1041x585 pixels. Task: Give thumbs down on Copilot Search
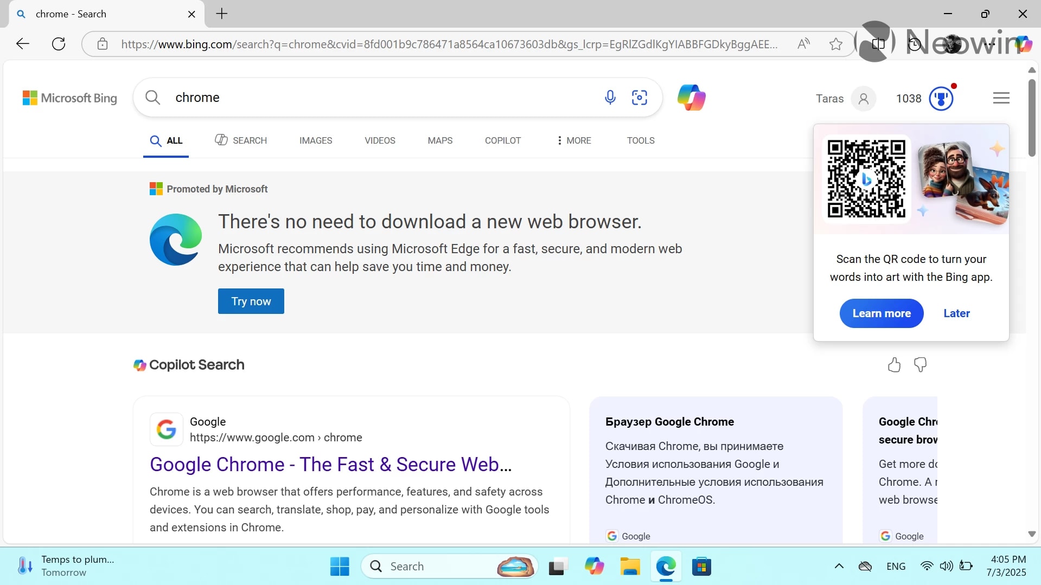[921, 364]
